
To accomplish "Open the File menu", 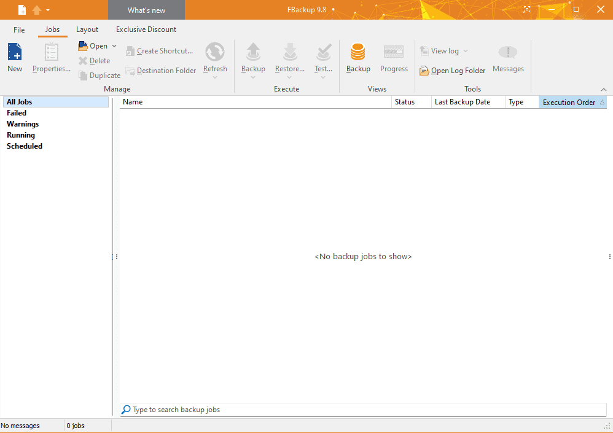I will coord(19,29).
